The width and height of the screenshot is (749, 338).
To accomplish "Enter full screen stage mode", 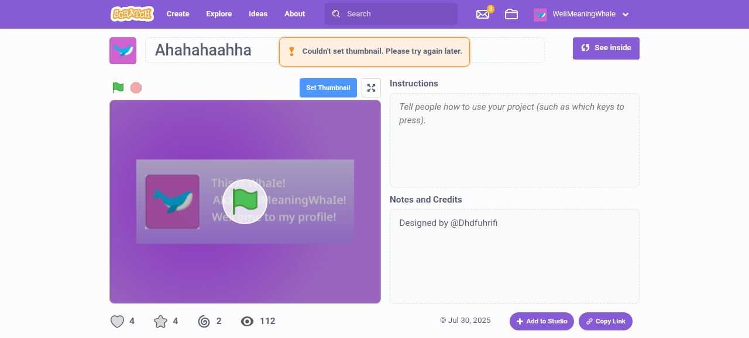I will point(371,88).
